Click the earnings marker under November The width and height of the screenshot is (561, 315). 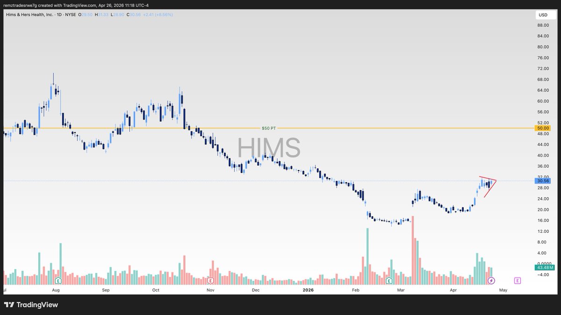[210, 281]
